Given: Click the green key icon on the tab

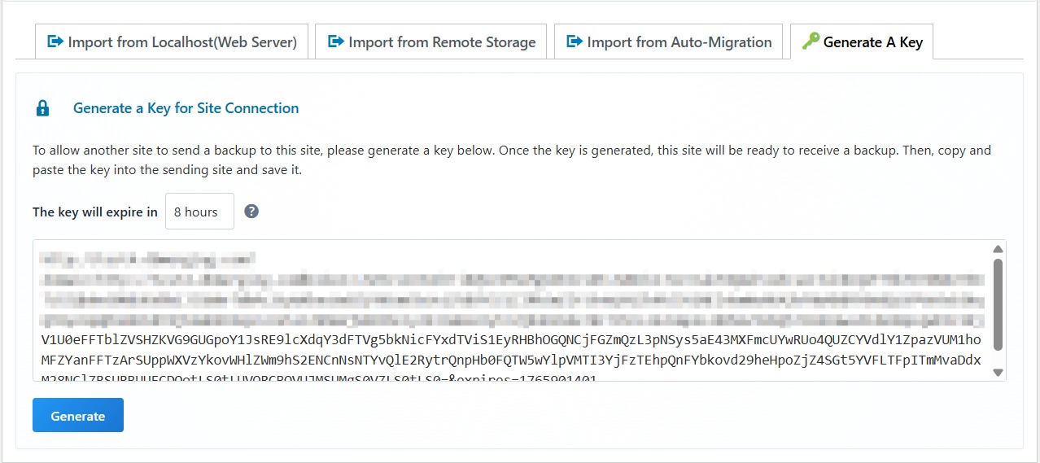Looking at the screenshot, I should 810,41.
